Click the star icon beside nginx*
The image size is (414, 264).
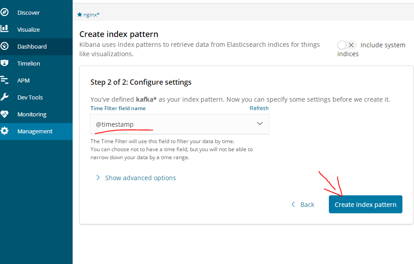pos(80,15)
